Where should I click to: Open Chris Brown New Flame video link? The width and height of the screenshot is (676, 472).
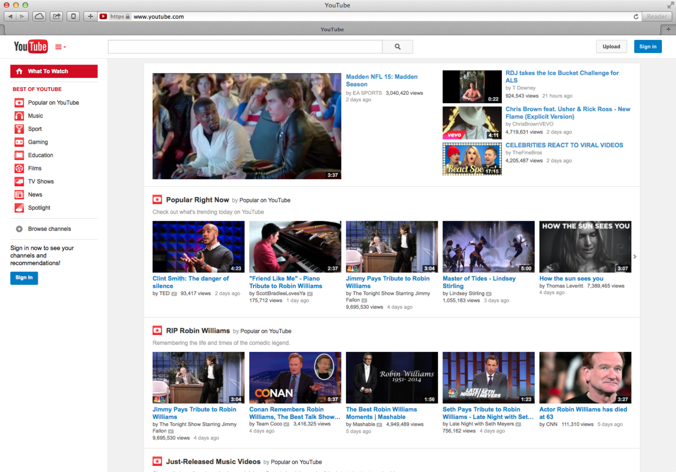[568, 113]
